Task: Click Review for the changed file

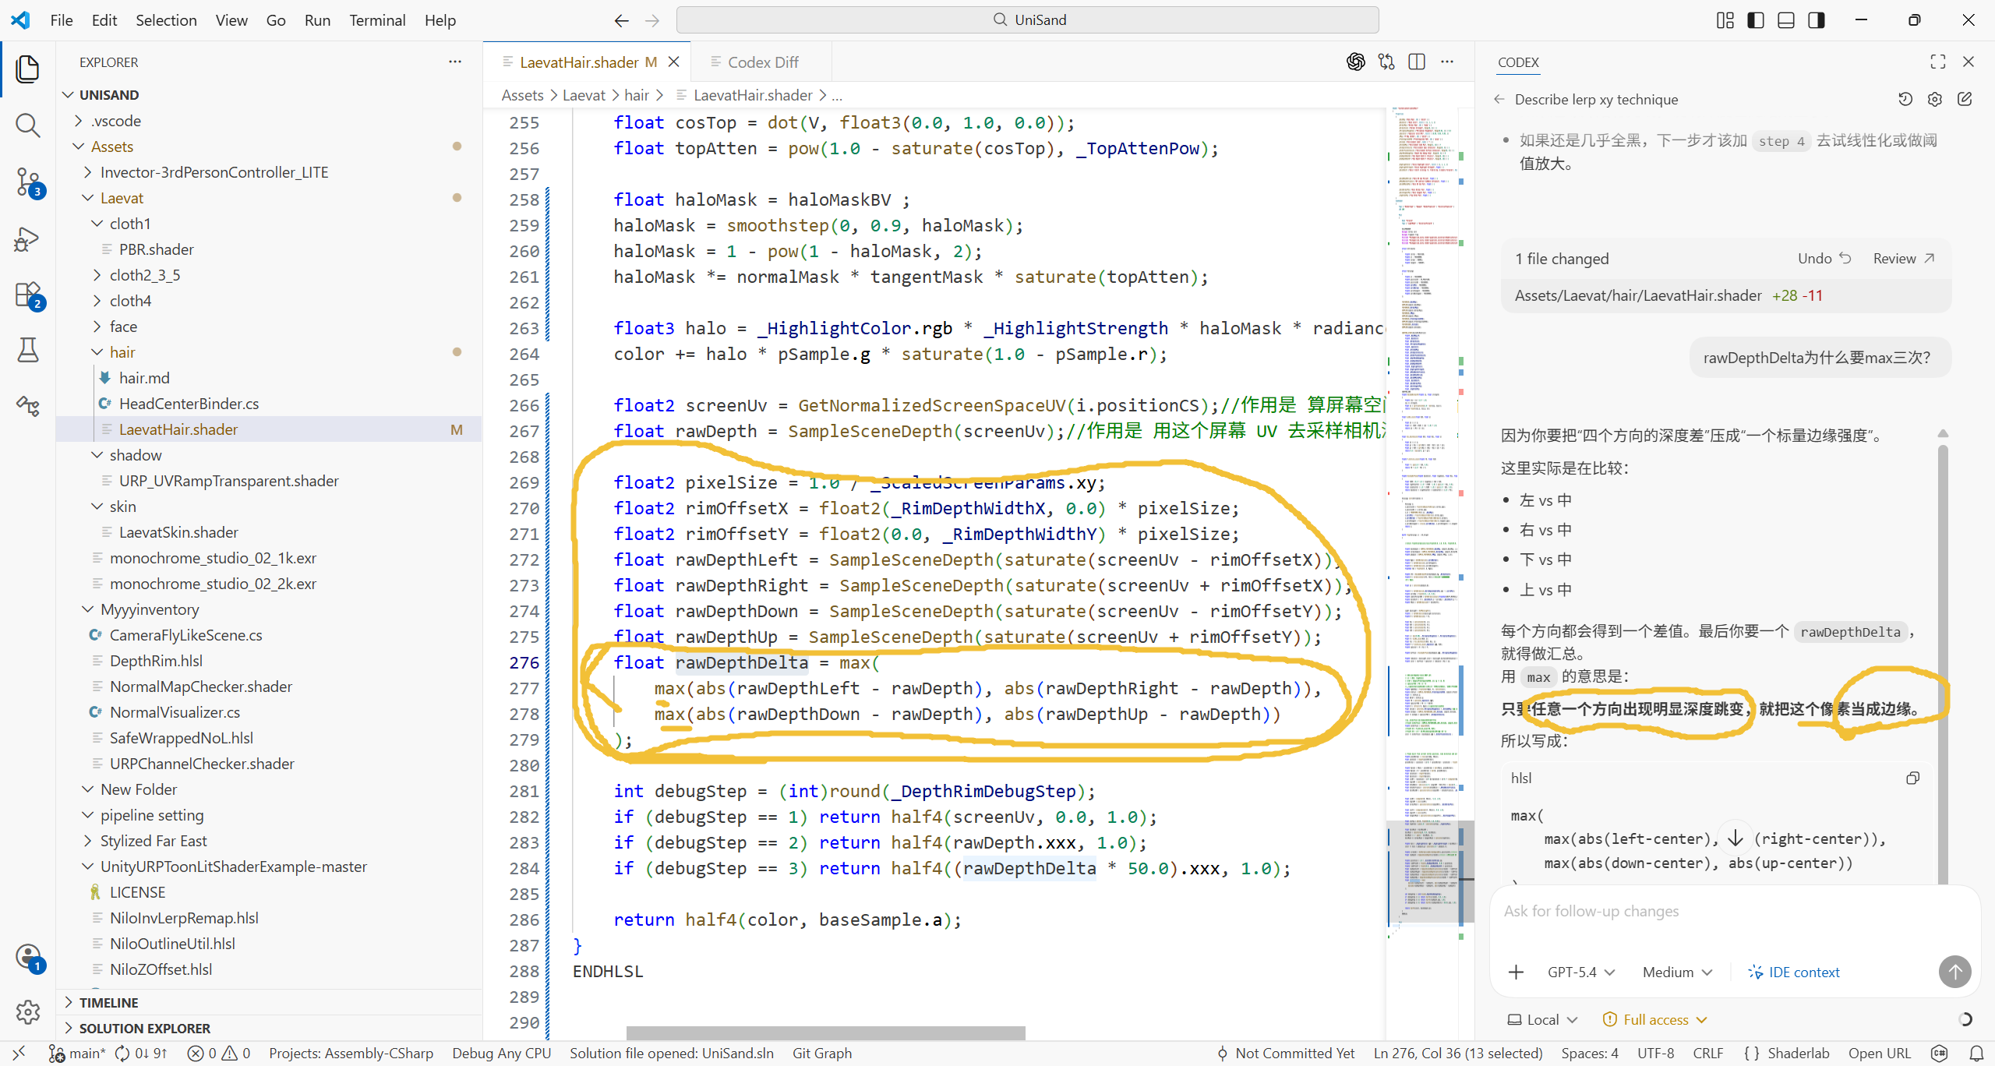Action: (1903, 258)
